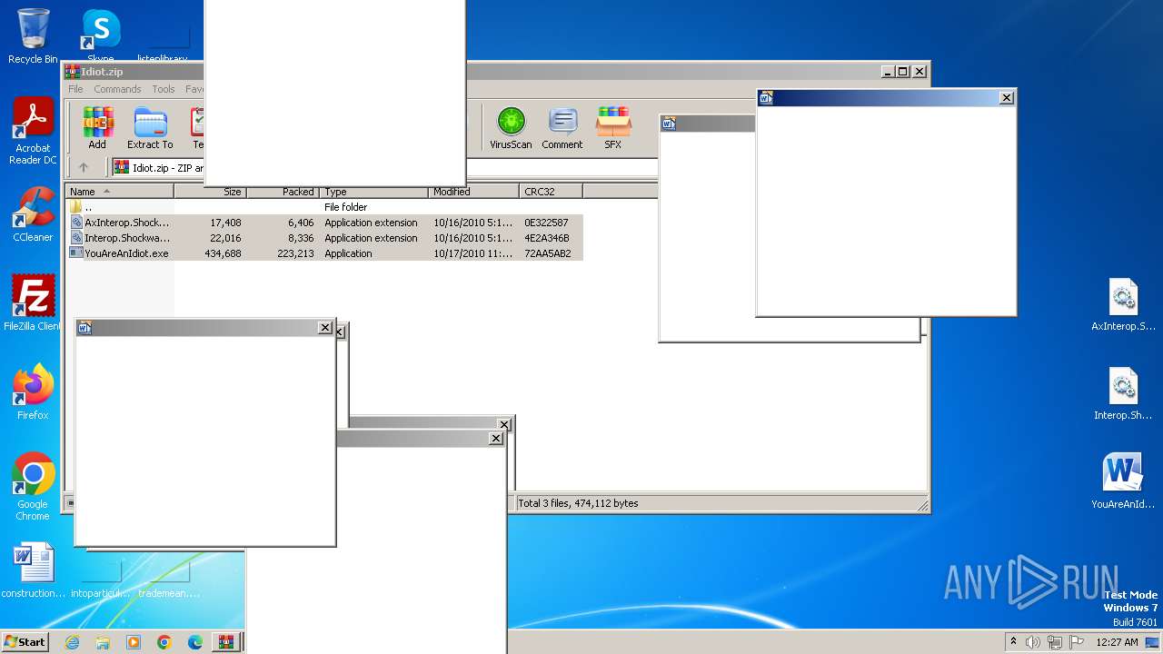Open the Commands menu in WinRAR

117,89
